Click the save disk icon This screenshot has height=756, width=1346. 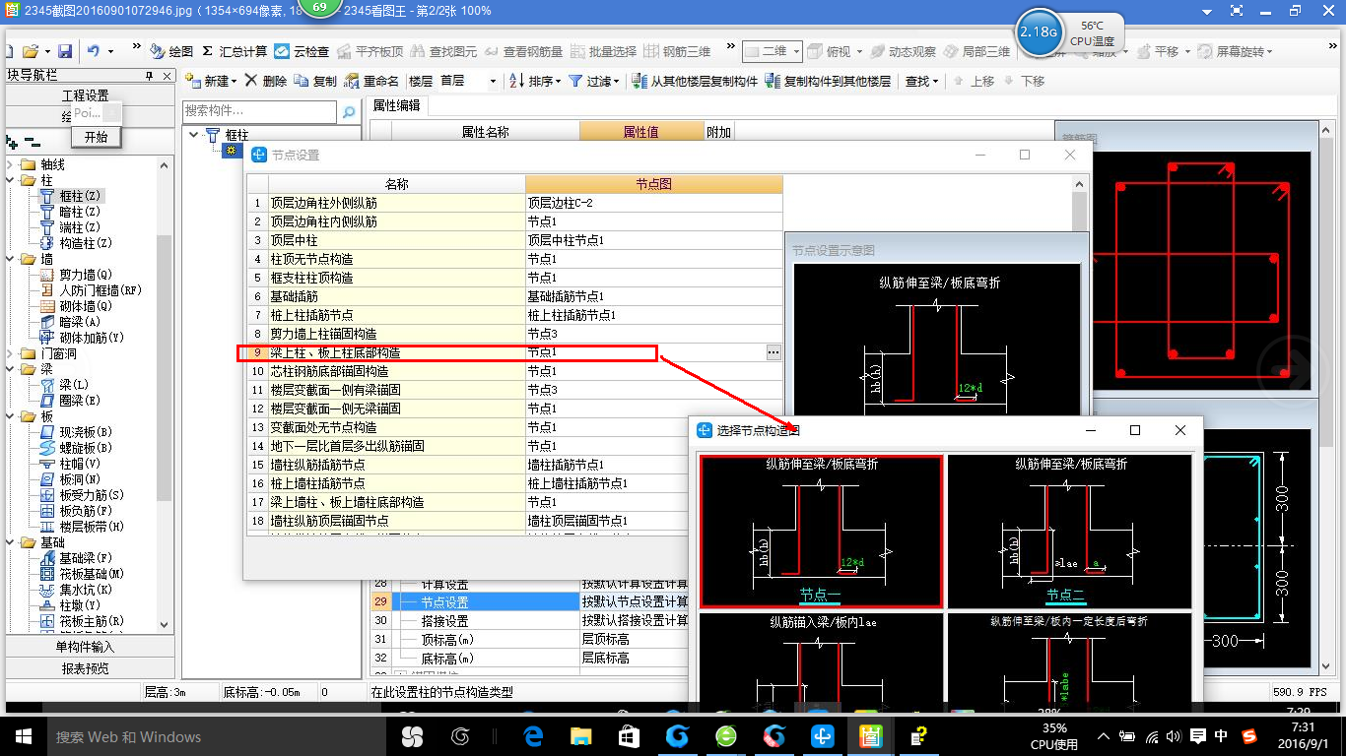(x=65, y=51)
